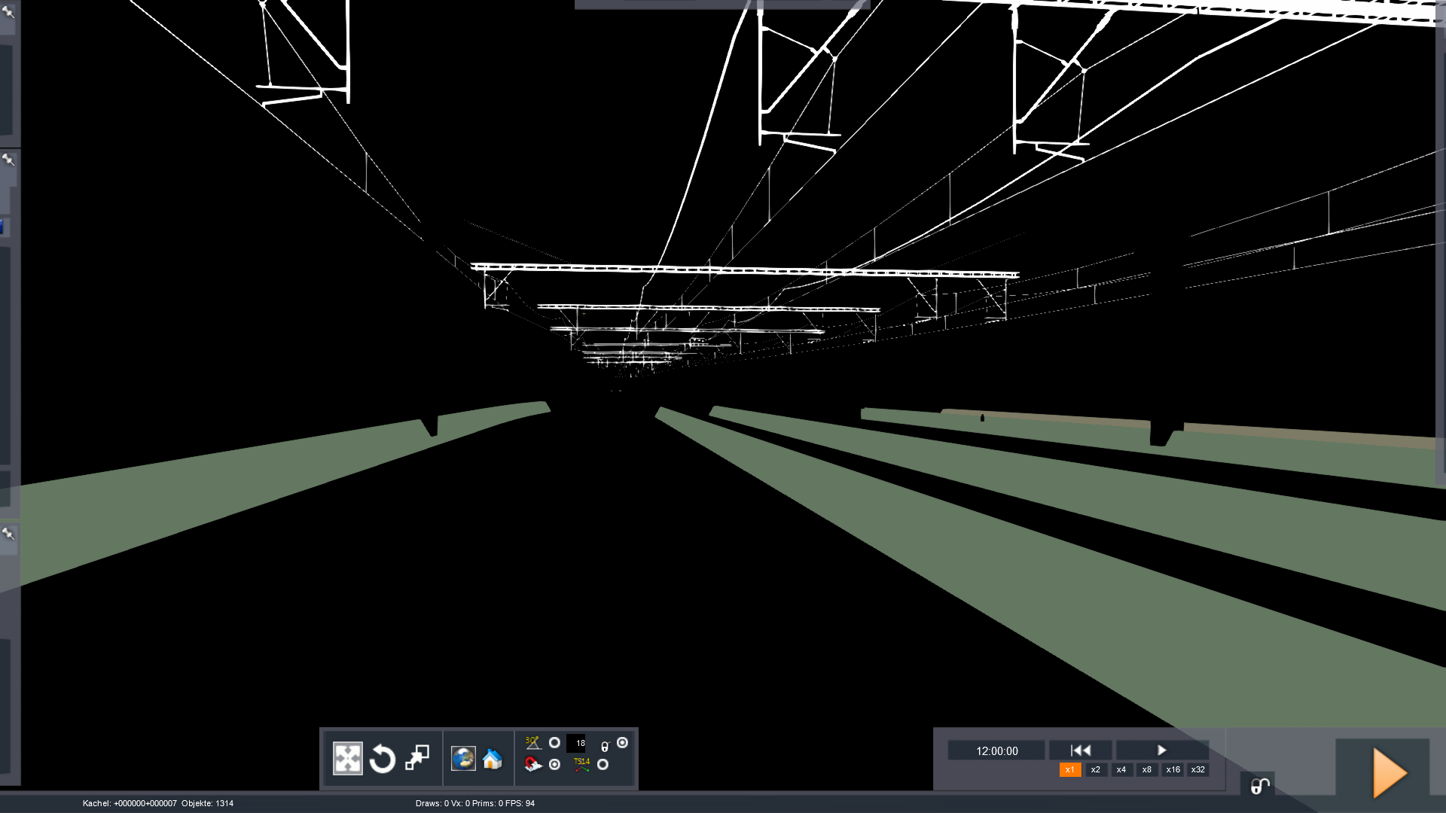Click the value field showing 18
The width and height of the screenshot is (1446, 813).
[x=577, y=743]
